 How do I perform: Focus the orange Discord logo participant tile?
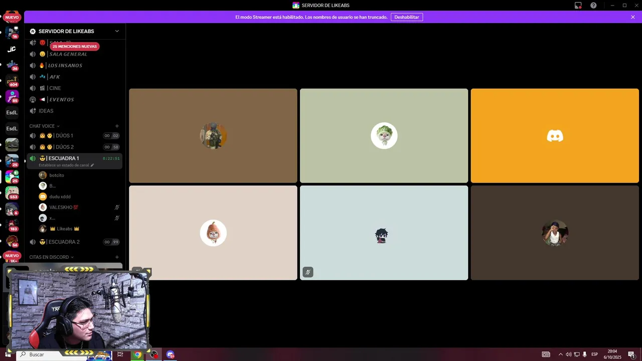[x=555, y=136]
